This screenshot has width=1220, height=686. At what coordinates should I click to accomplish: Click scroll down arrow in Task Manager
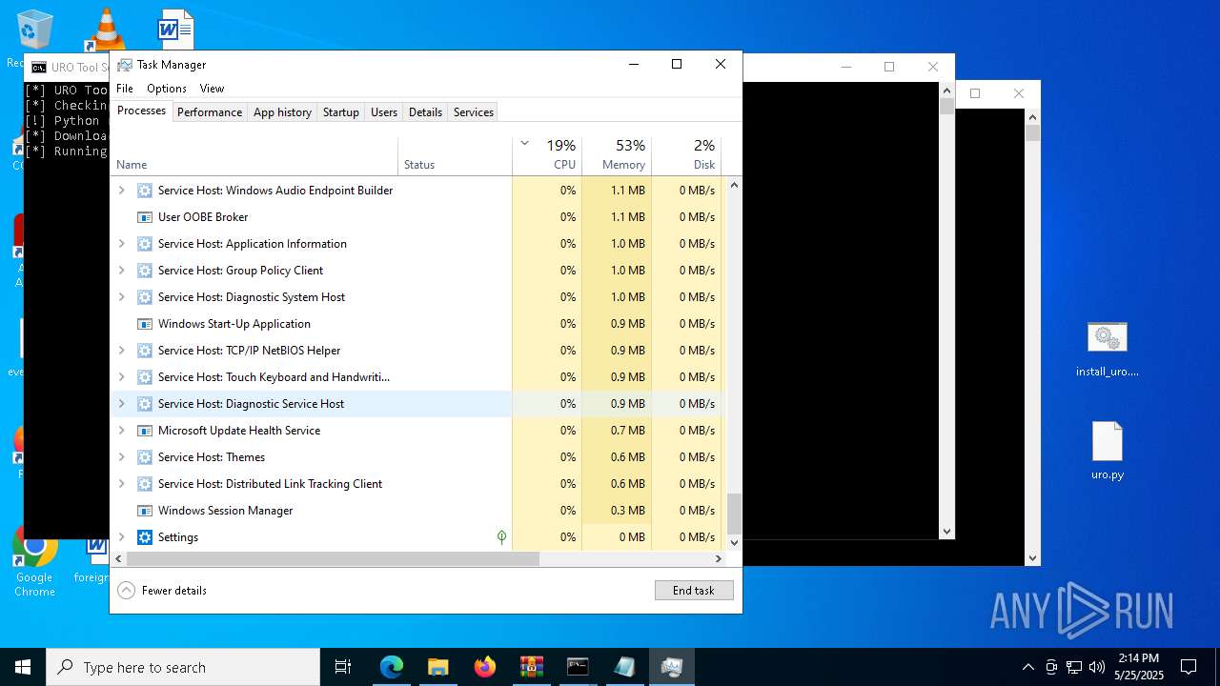(734, 543)
